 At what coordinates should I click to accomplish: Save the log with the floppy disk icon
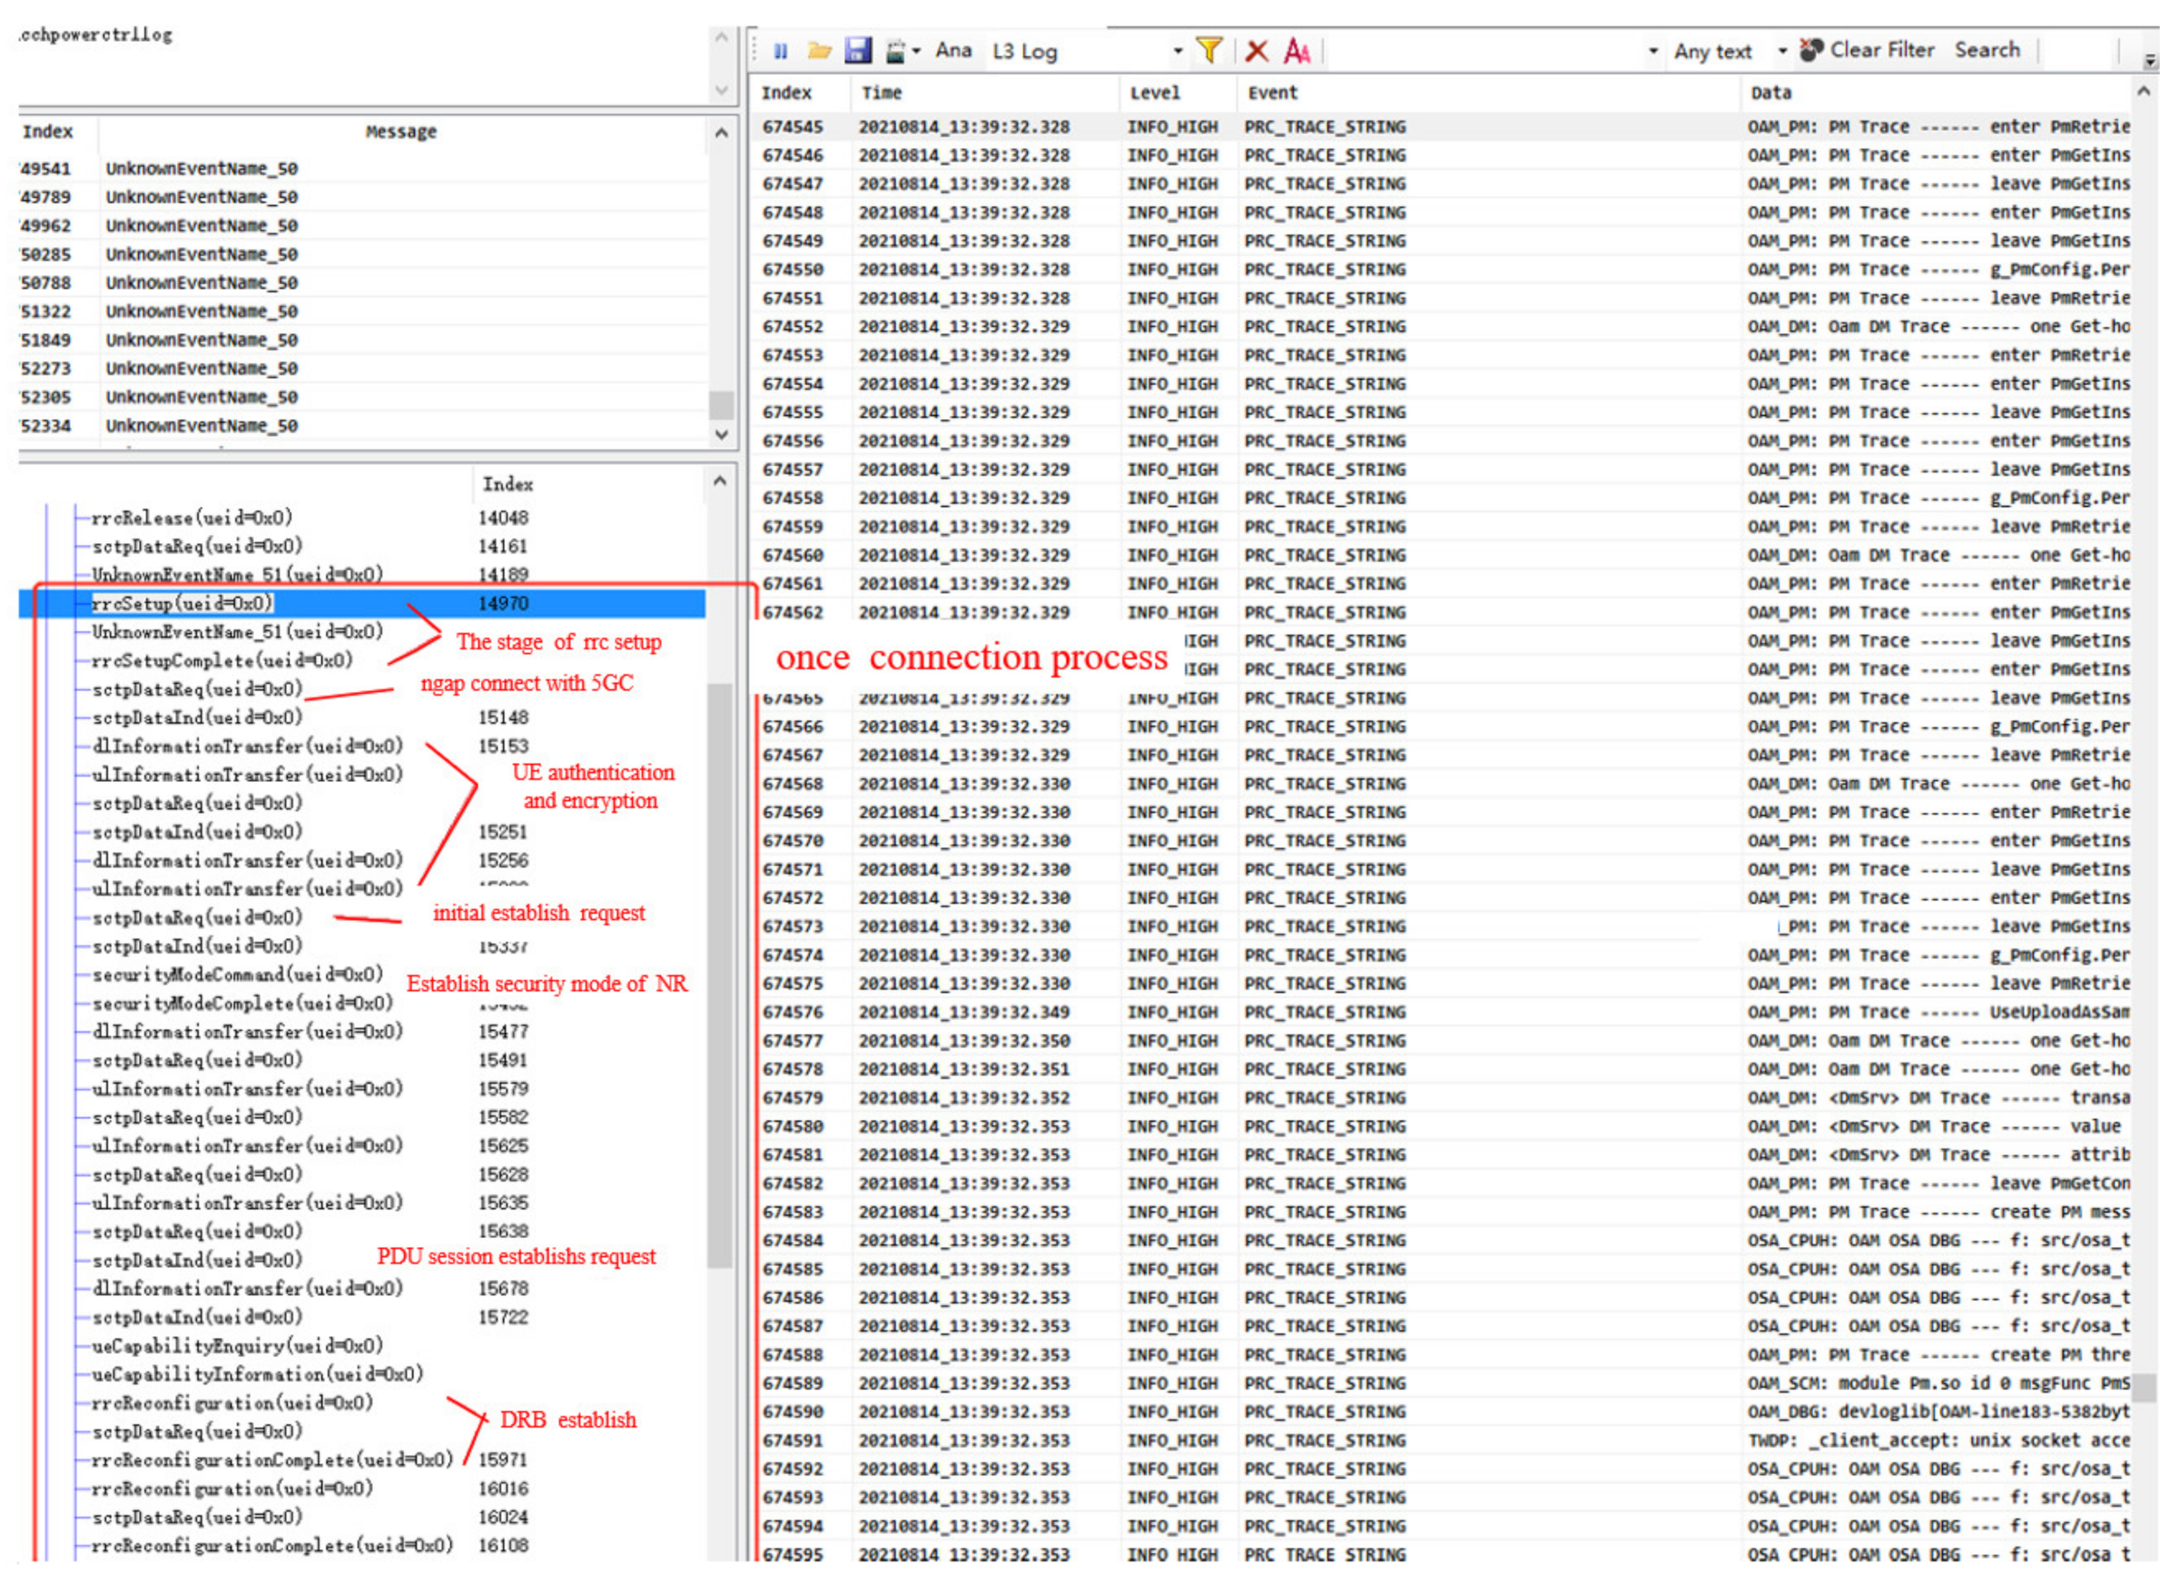(857, 51)
